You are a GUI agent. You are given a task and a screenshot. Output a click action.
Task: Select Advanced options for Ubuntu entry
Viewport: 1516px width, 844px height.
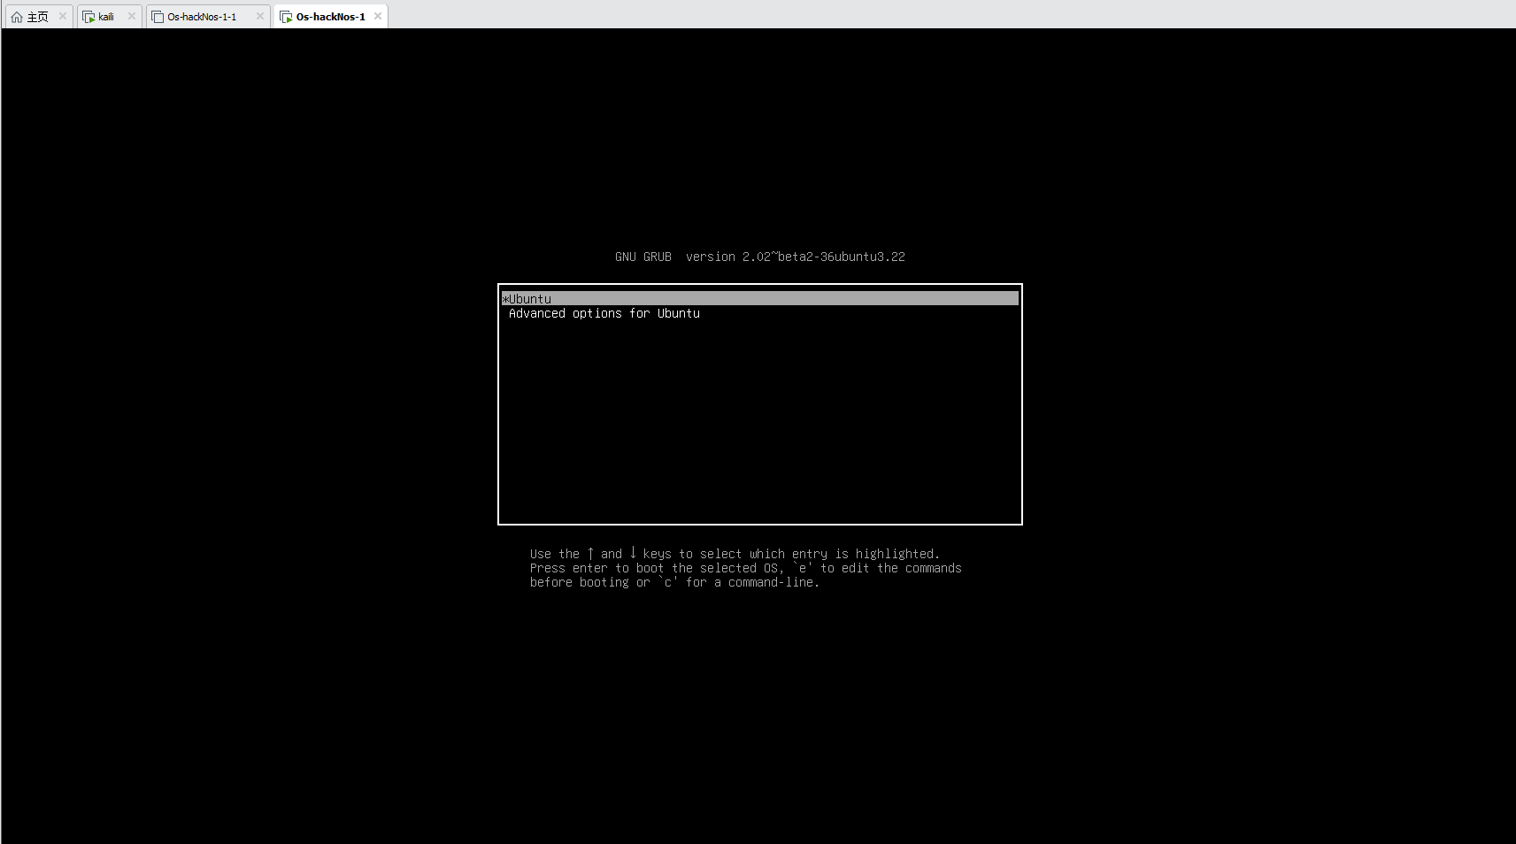(x=604, y=313)
